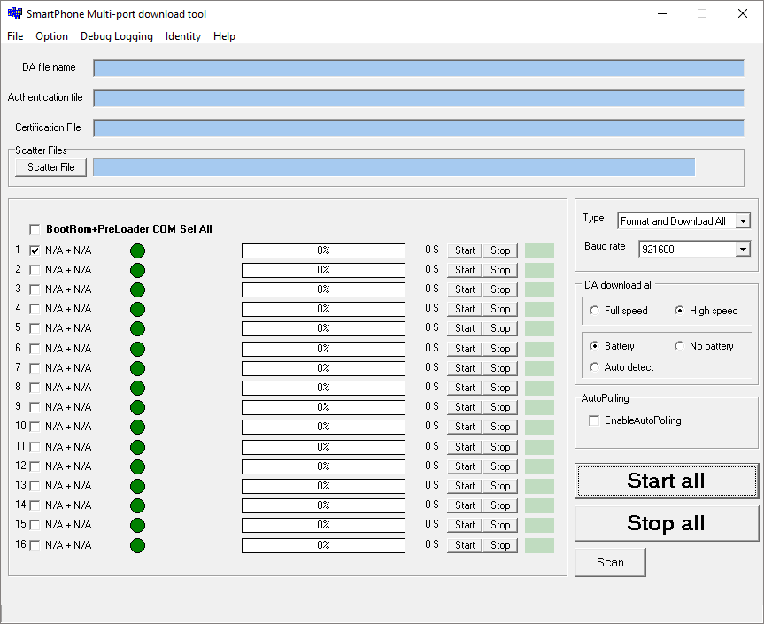Click the green status indicator for port 1
Image resolution: width=764 pixels, height=624 pixels.
coord(137,250)
